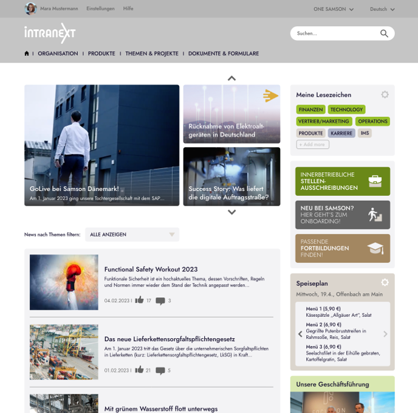This screenshot has height=413, width=418.
Task: Click the home icon in navigation
Action: 26,54
